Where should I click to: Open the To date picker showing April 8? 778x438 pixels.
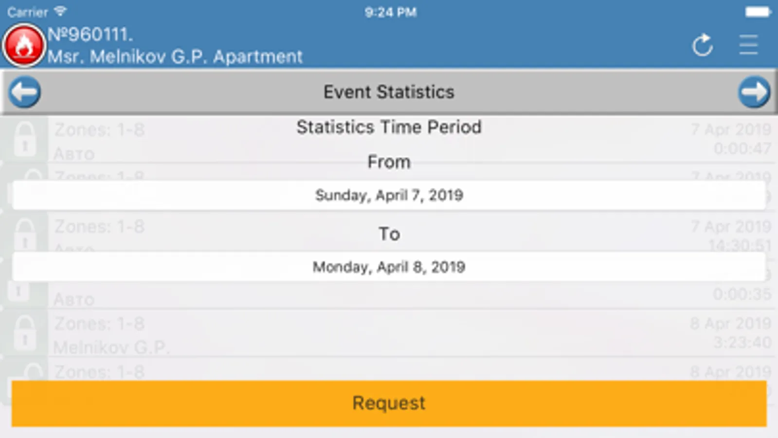click(x=389, y=267)
